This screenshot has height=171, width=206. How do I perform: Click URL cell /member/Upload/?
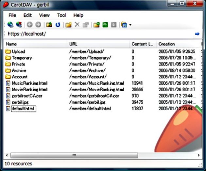pos(87,51)
